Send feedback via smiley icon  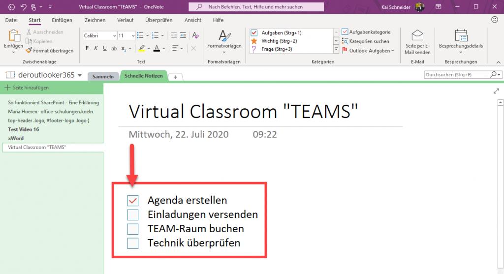[495, 20]
